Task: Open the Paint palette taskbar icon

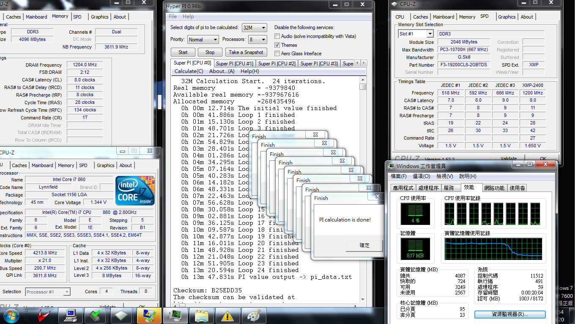Action: click(x=253, y=316)
